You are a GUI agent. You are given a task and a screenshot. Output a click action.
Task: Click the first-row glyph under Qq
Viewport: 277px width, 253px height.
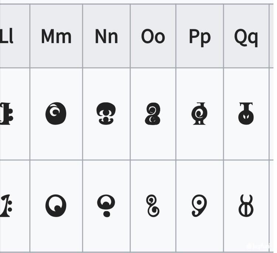246,114
